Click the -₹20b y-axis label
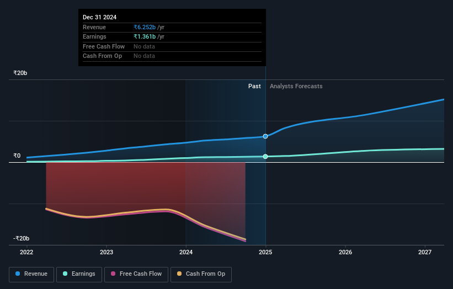This screenshot has height=289, width=453. tap(22, 238)
